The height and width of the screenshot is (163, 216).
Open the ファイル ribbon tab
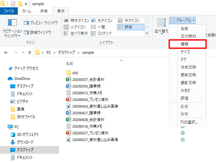coord(9,11)
